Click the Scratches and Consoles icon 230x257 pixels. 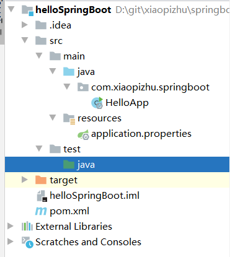coord(27,242)
